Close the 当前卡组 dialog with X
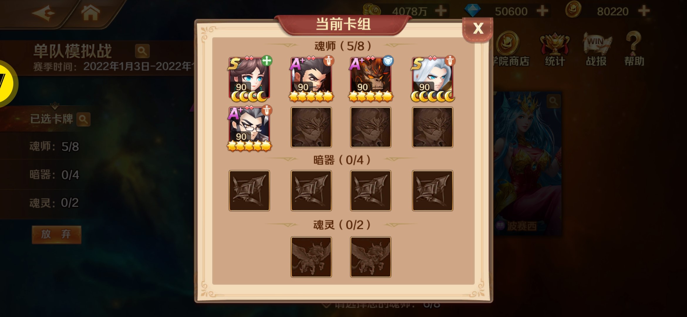 click(478, 28)
